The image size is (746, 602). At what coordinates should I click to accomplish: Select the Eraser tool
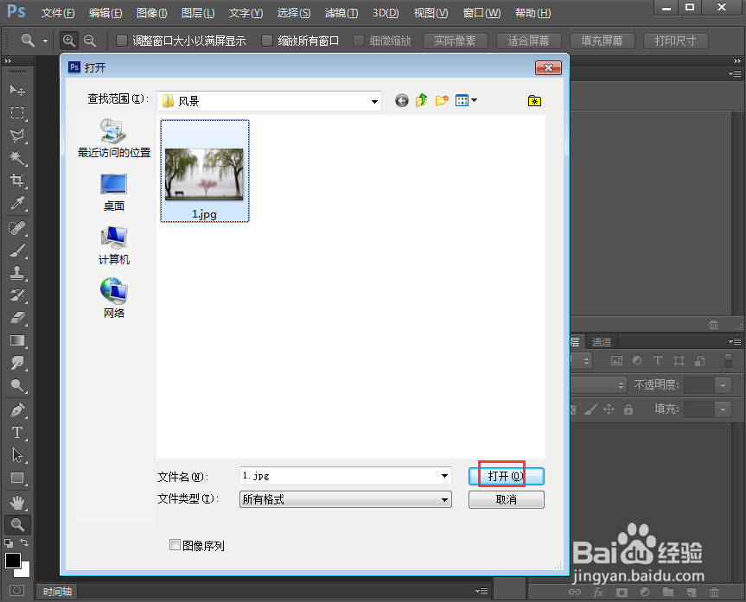(x=17, y=318)
